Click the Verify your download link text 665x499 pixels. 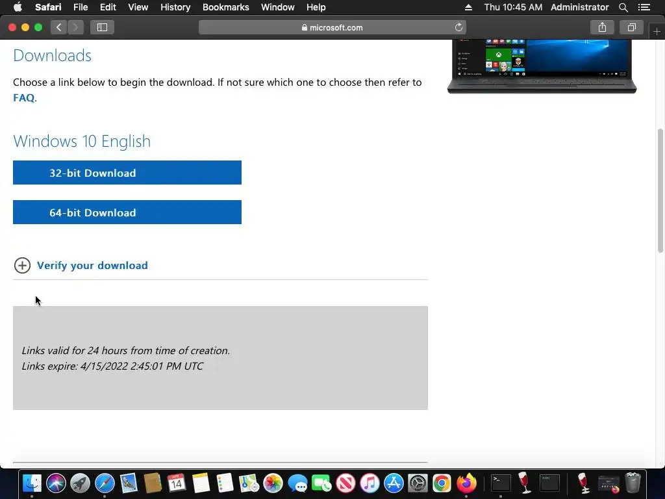[x=92, y=266]
